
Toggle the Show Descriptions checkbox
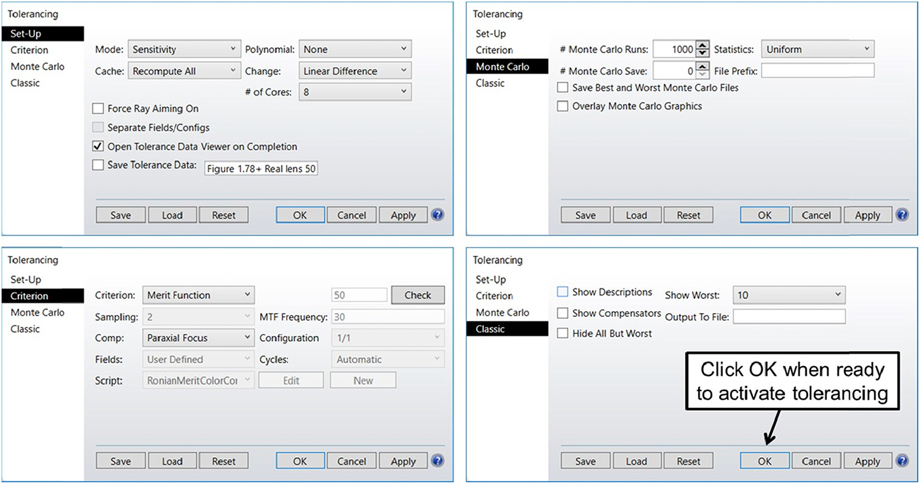[x=562, y=292]
